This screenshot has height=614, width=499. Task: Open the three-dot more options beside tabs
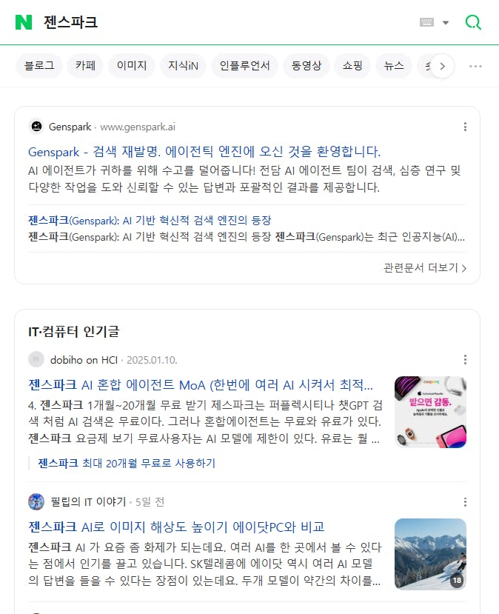point(475,66)
